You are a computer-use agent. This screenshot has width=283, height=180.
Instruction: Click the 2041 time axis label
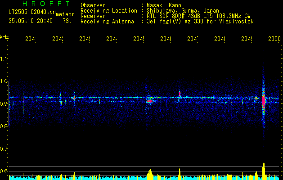click(x=31, y=39)
